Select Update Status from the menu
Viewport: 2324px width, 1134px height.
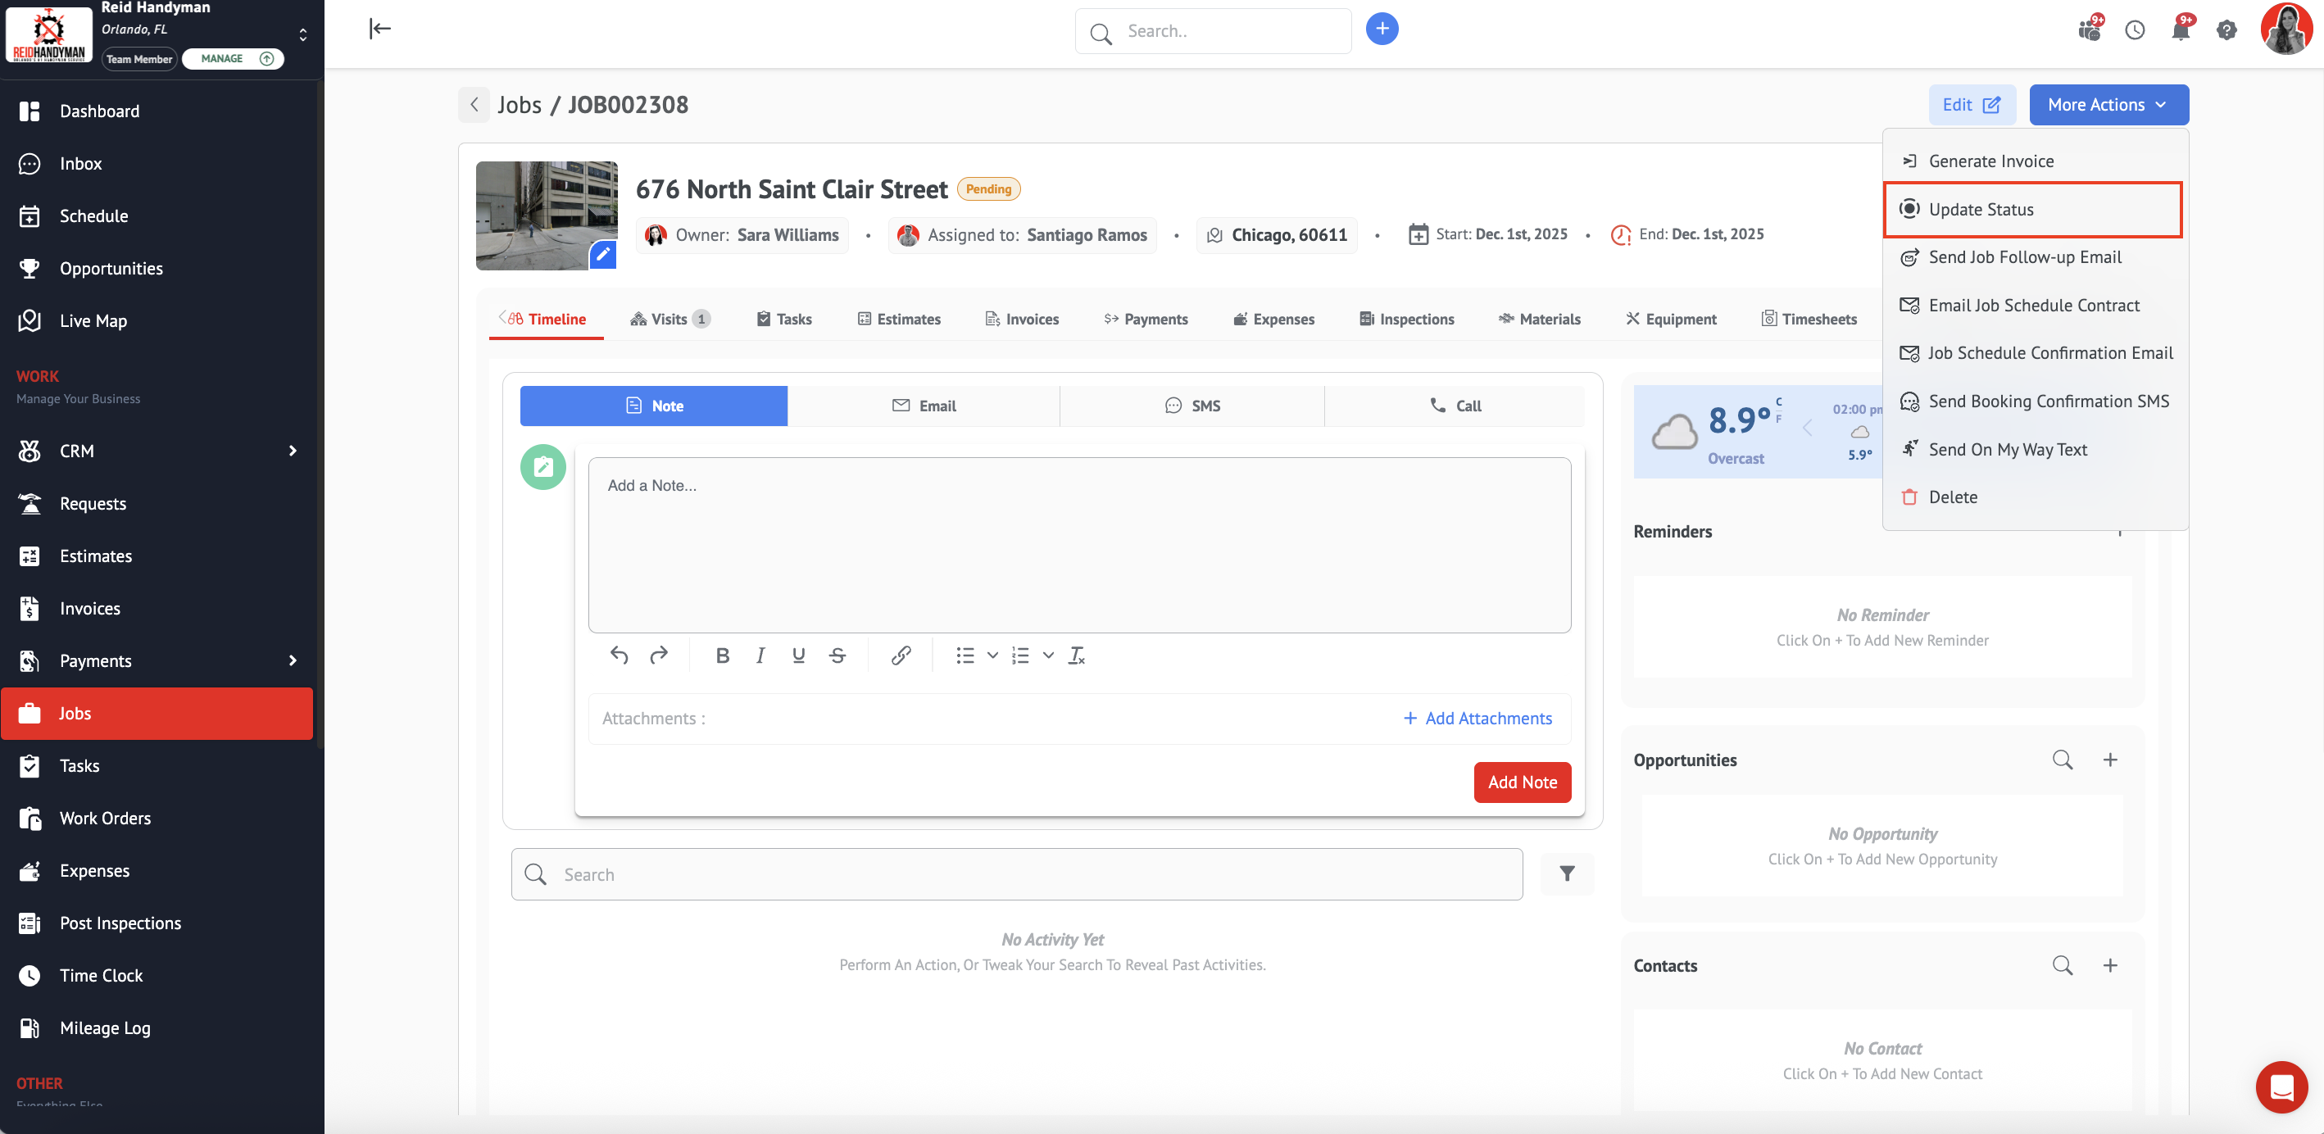click(x=1981, y=209)
